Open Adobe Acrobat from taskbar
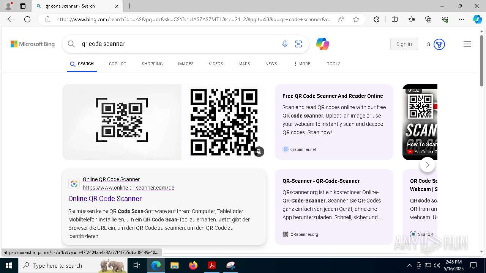The width and height of the screenshot is (486, 273). (x=212, y=265)
